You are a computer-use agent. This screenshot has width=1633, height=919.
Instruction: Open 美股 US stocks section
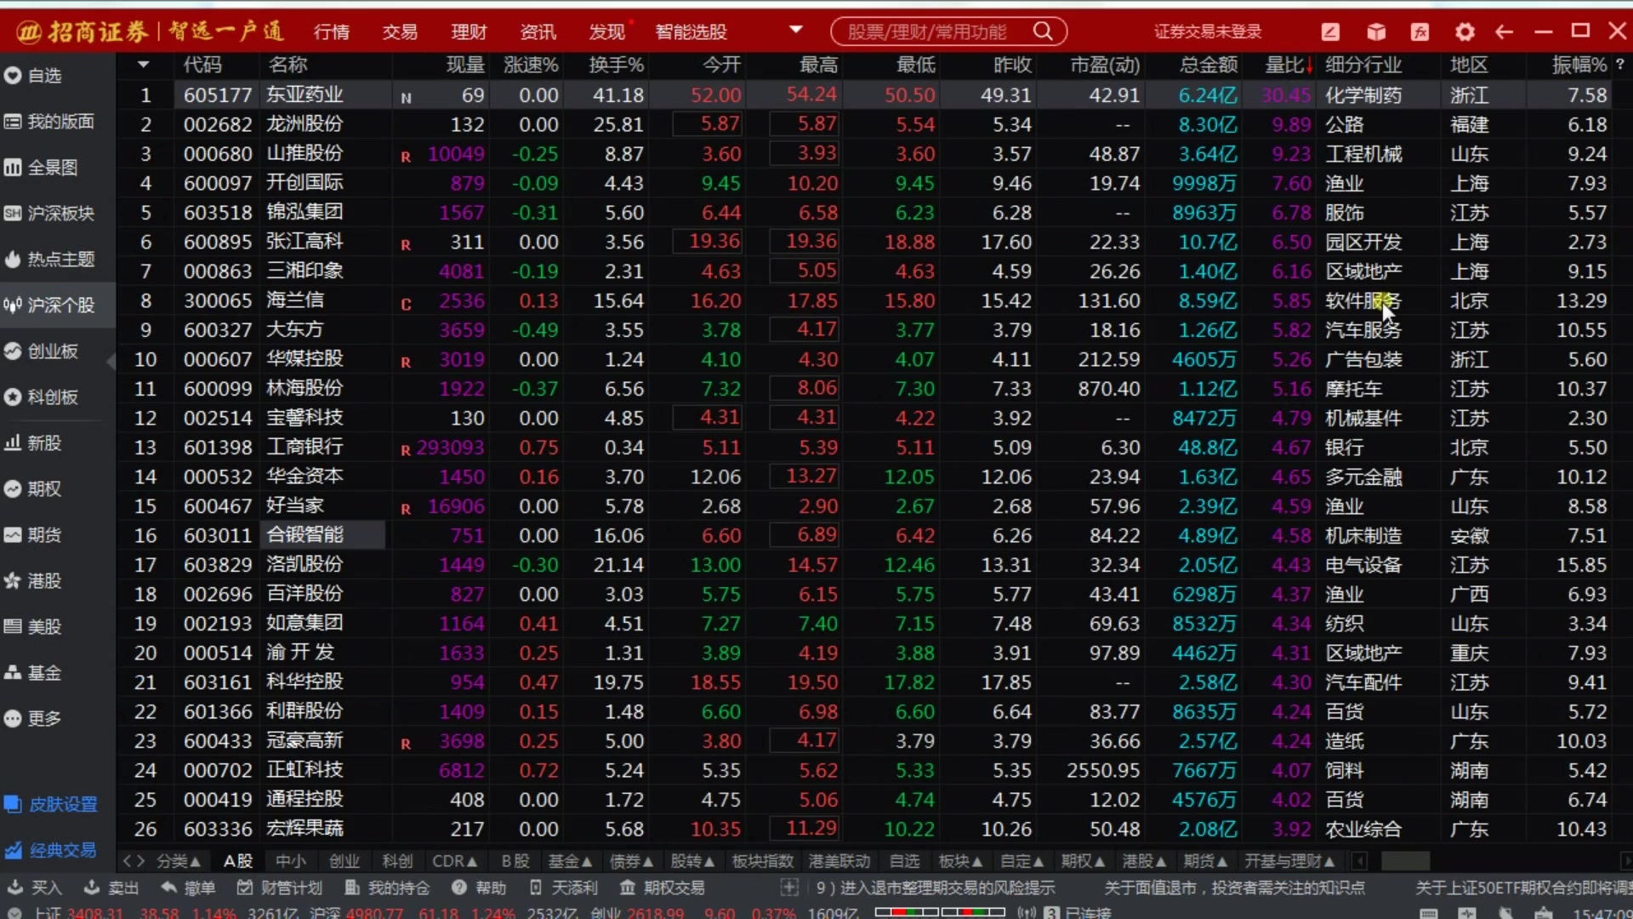34,627
